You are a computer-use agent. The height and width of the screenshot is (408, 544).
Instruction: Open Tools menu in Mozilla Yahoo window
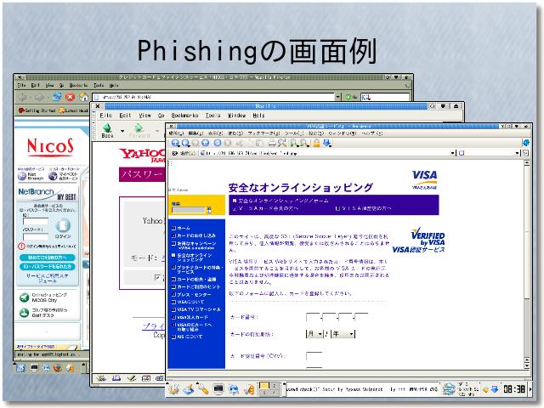(x=212, y=116)
